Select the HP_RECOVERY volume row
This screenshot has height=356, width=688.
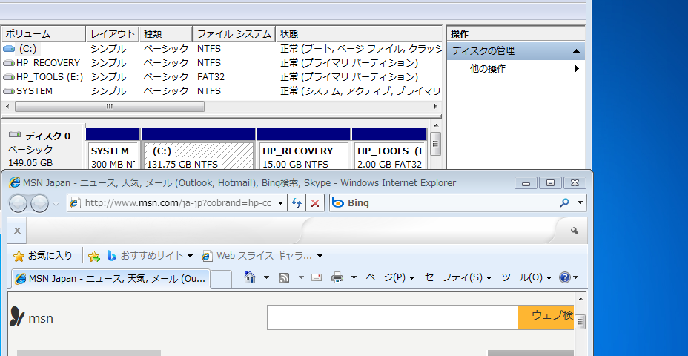[x=222, y=63]
